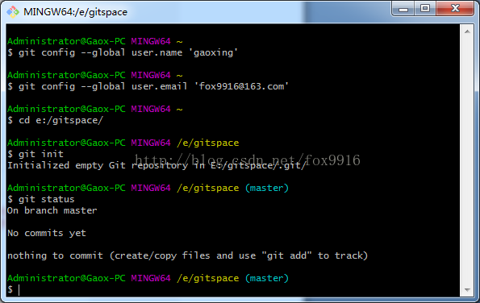
Task: Click the empty prompt line with the cursor
Action: [14, 289]
